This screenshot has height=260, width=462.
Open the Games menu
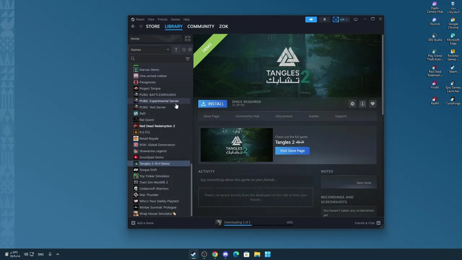pyautogui.click(x=175, y=19)
